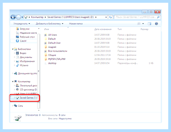Viewport: 171px width, 132px height.
Task: Expand the Saved Games network drive
Action: point(15,98)
